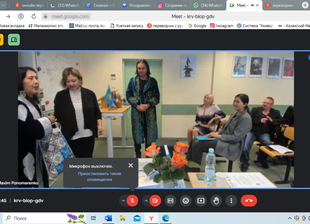Close the microphone off notification

[x=131, y=166]
